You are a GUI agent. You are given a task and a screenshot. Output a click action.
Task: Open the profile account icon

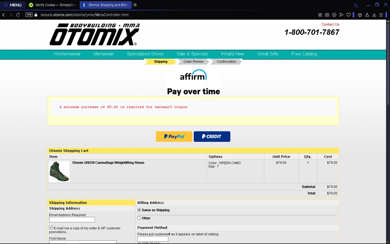click(367, 15)
